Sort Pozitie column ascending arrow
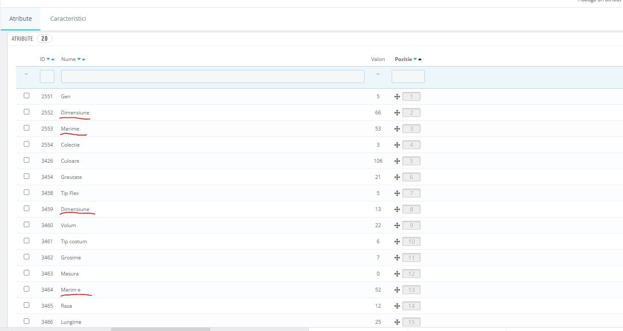This screenshot has width=623, height=331. click(420, 59)
